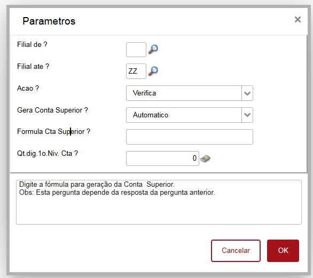Select the Filial ate field containing ZZ
Image resolution: width=313 pixels, height=278 pixels.
(136, 71)
